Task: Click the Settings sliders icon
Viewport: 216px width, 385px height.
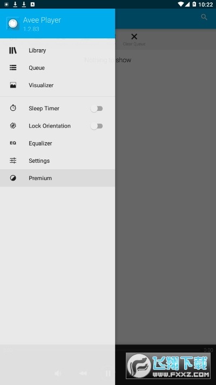Action: (x=13, y=161)
